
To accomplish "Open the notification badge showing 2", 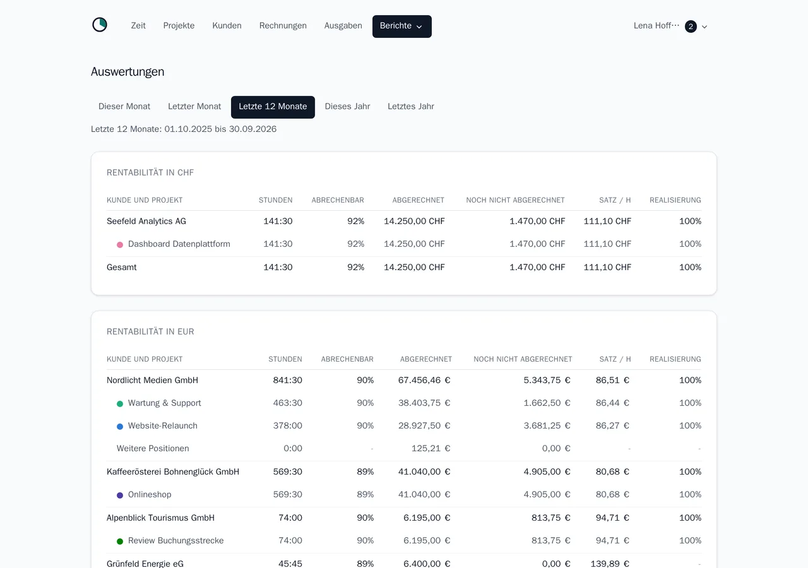I will tap(691, 27).
